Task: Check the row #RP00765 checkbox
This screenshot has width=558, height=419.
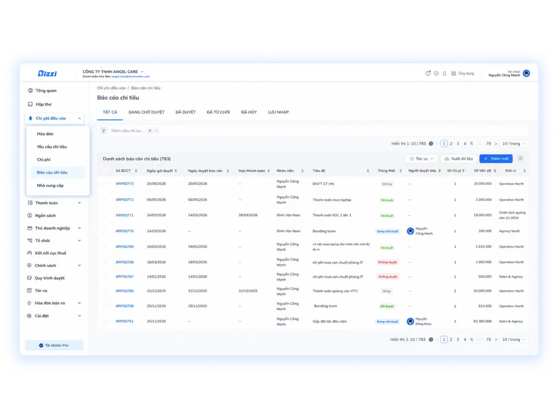Action: pos(104,291)
